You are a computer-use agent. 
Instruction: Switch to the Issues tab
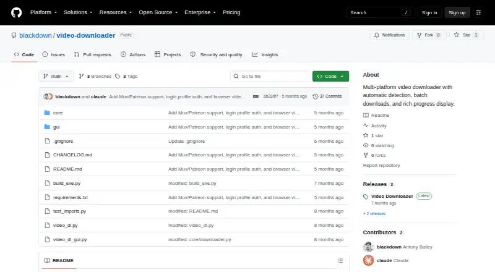[53, 54]
